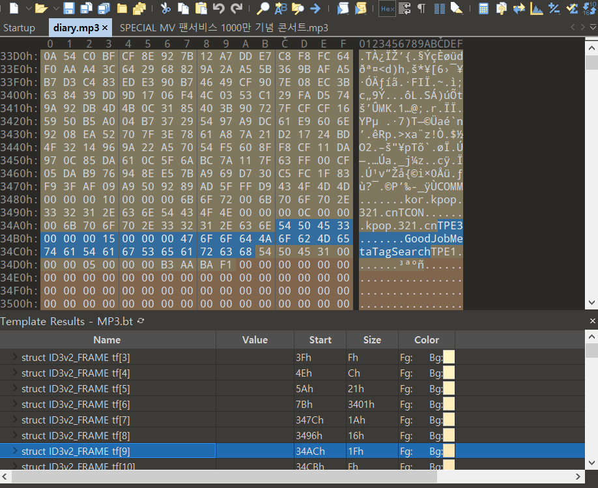This screenshot has height=488, width=598.
Task: Click the Bg color swatch for tf[6]
Action: tap(448, 405)
